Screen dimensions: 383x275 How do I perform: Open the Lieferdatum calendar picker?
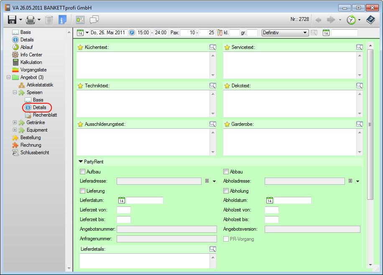122,201
